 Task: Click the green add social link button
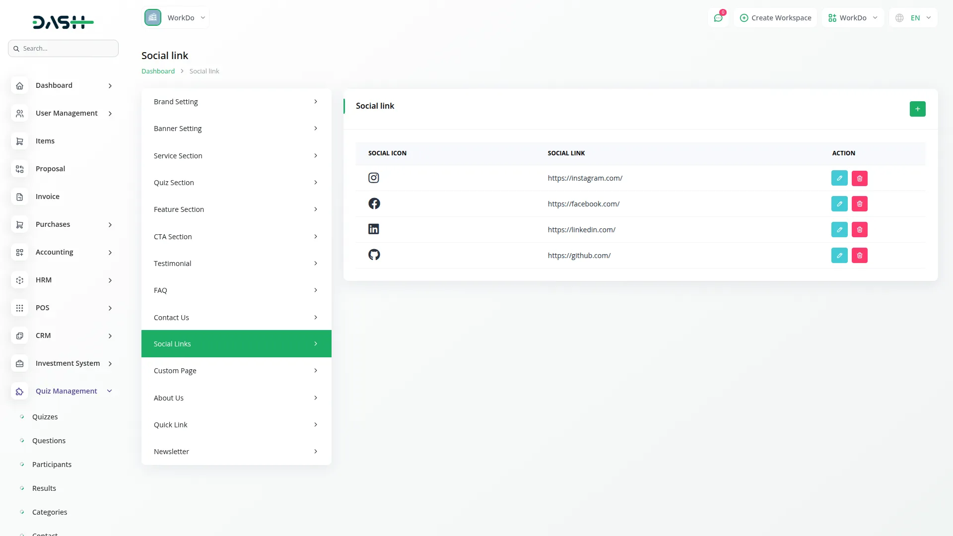917,109
